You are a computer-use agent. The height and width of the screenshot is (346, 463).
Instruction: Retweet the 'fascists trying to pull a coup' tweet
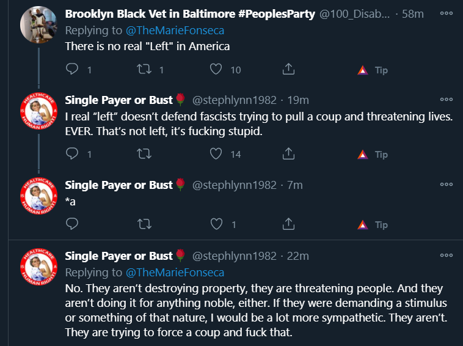click(x=144, y=153)
